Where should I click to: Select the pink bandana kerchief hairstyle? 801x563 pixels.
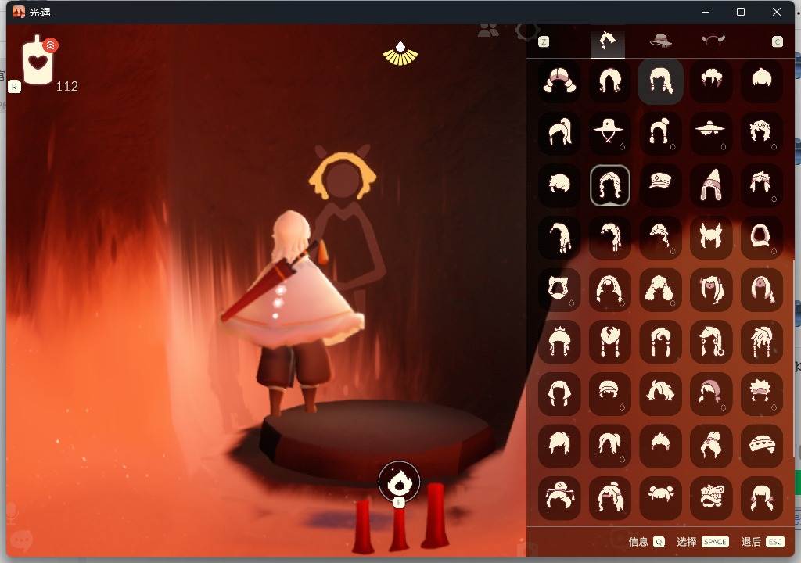[710, 393]
